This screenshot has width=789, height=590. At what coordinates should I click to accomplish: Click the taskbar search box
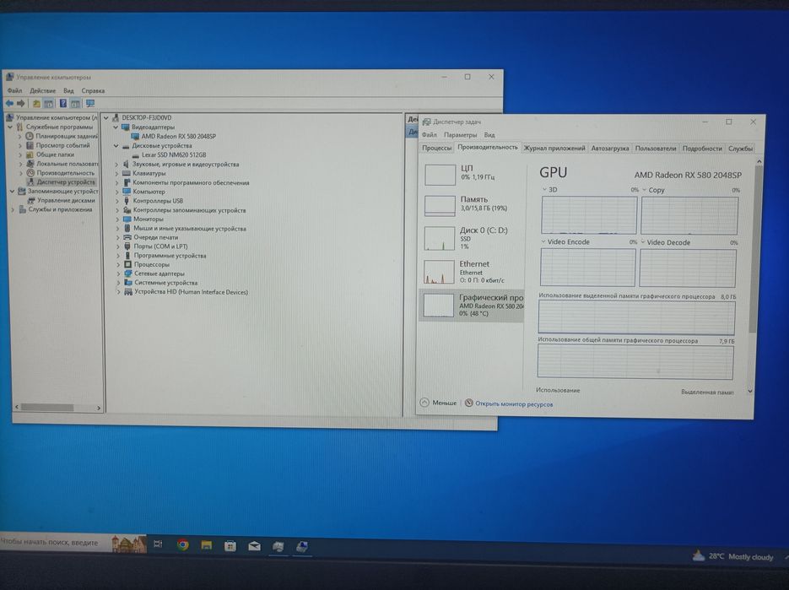[73, 543]
